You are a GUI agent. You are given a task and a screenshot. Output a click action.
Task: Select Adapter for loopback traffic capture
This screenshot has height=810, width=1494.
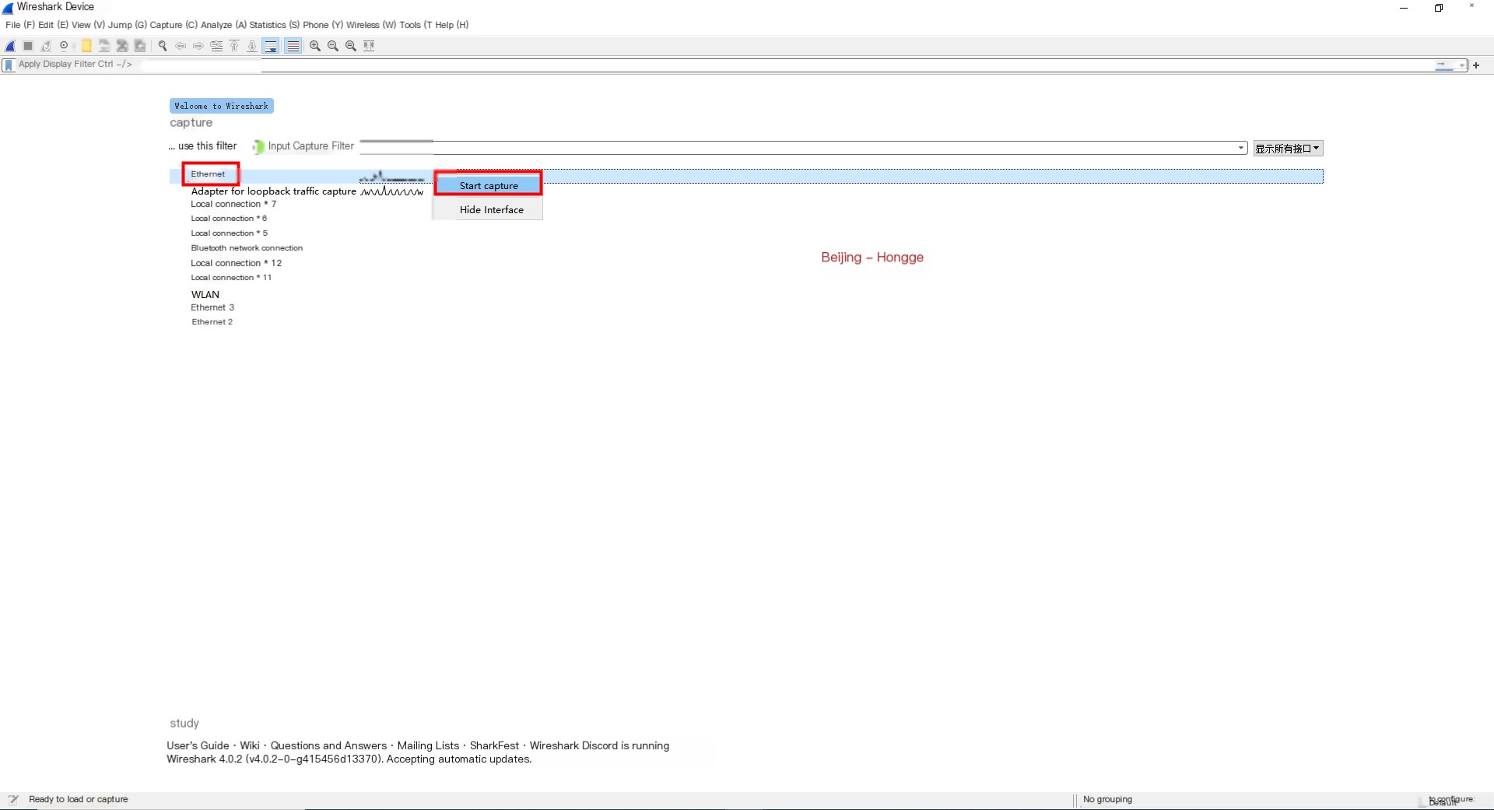[x=273, y=191]
